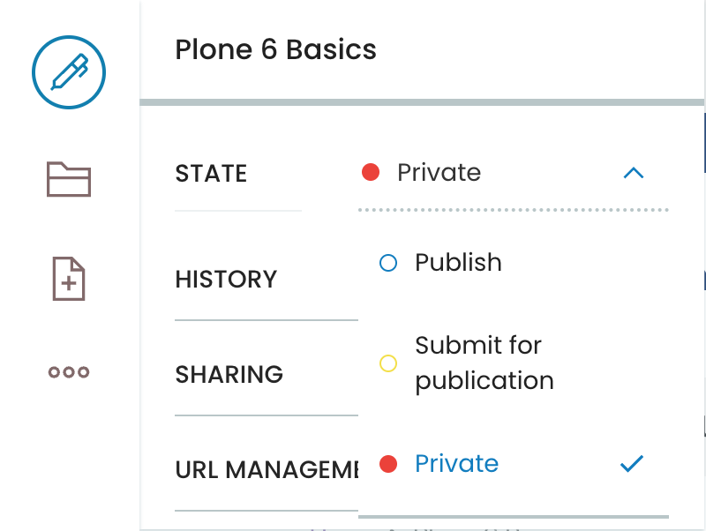Choose the Publish transition text

[458, 262]
